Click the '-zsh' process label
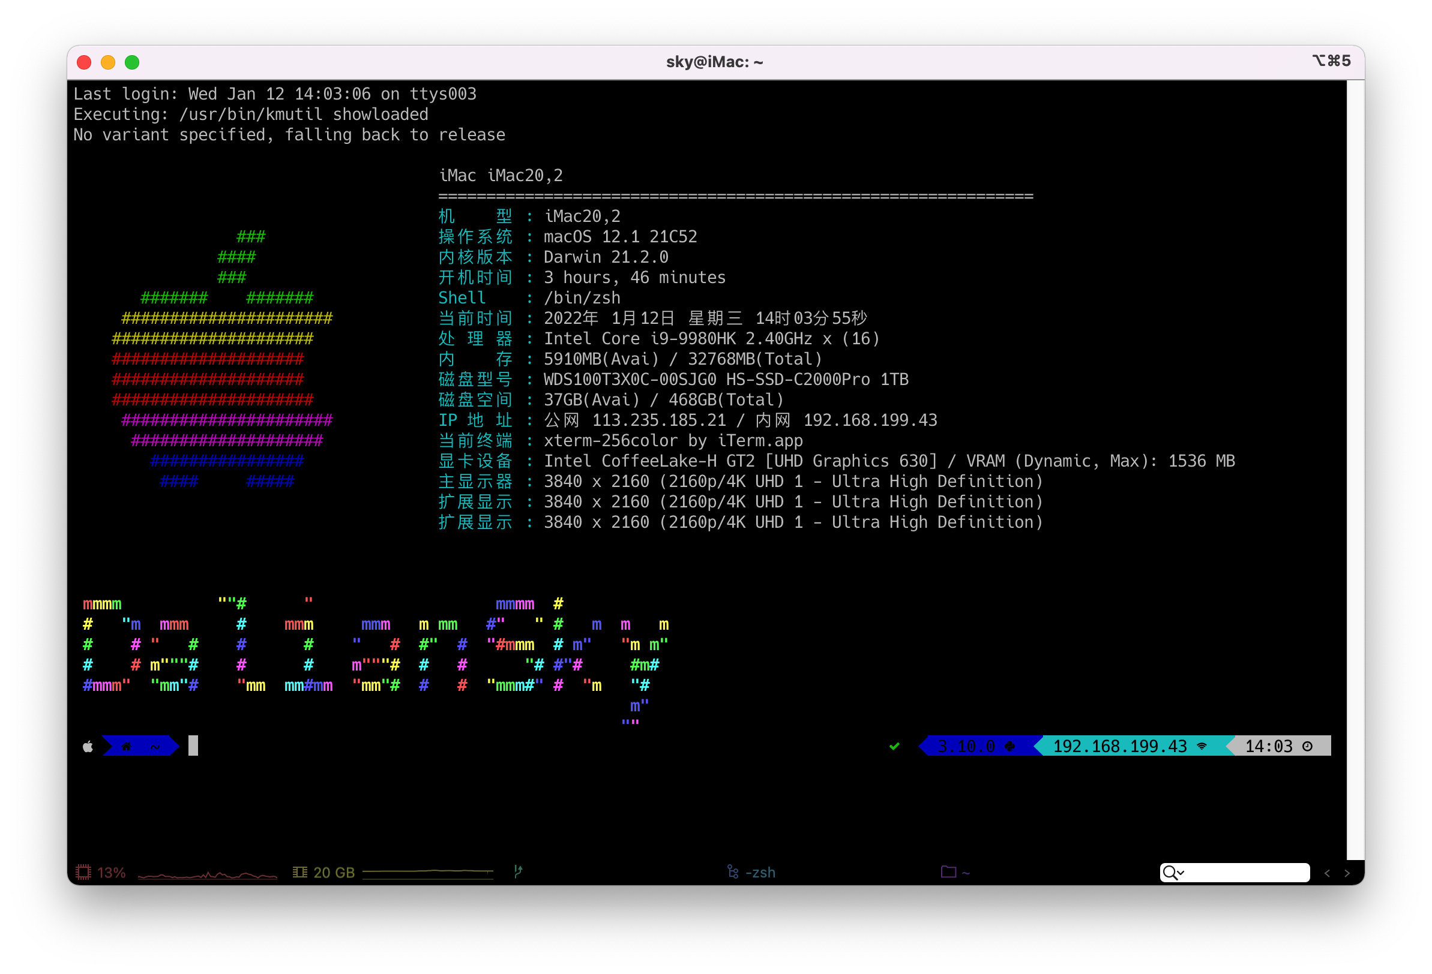The height and width of the screenshot is (974, 1432). point(760,873)
